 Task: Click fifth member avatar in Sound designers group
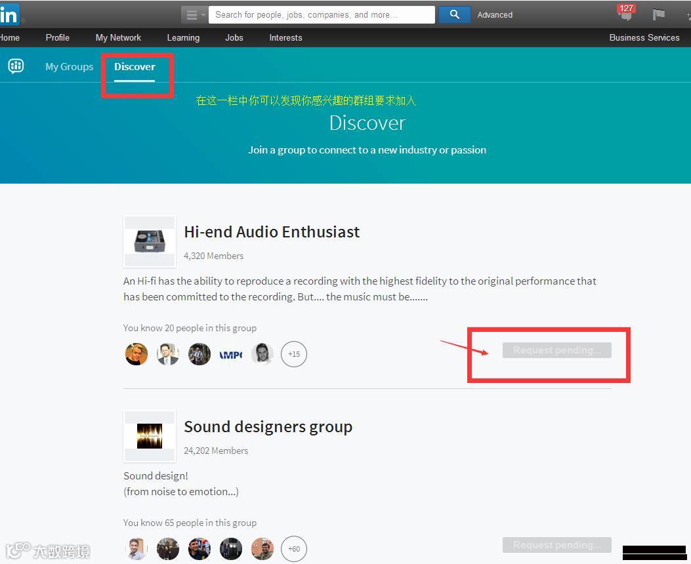click(x=262, y=549)
